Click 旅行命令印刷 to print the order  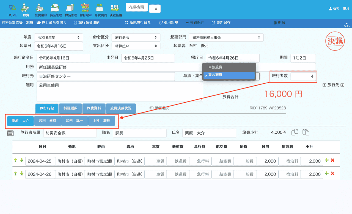87,23
